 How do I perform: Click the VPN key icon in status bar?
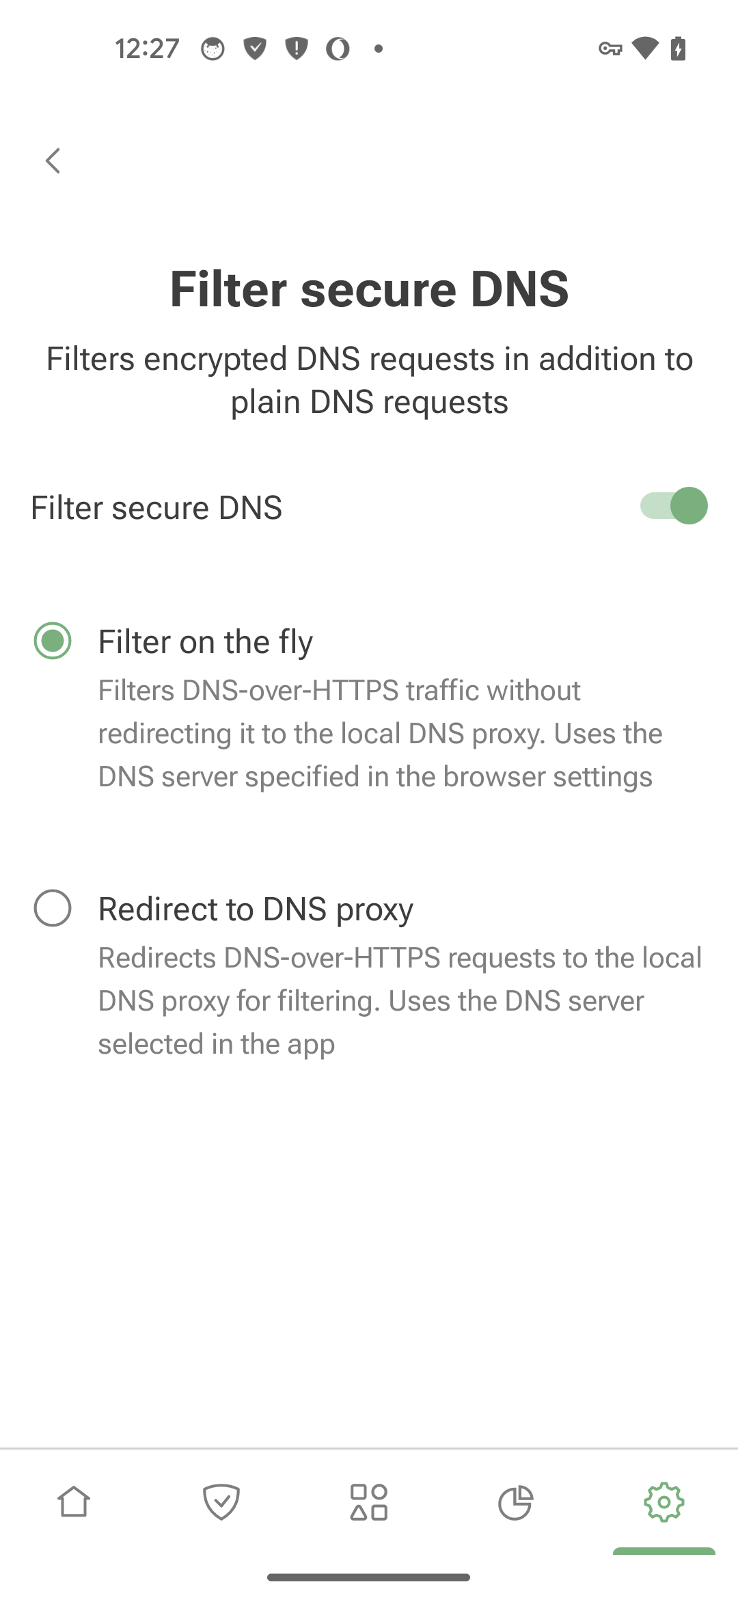(610, 48)
